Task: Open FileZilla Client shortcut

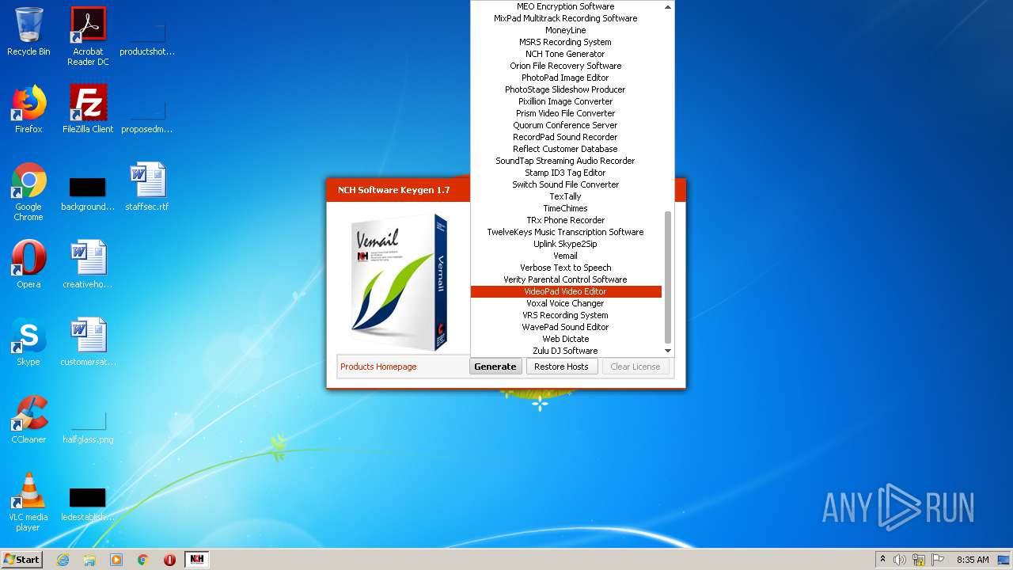Action: click(x=88, y=109)
